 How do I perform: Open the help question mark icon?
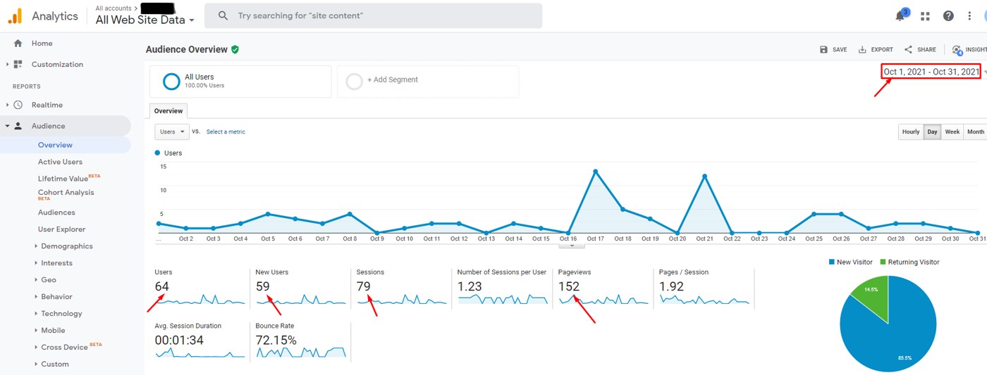[948, 16]
